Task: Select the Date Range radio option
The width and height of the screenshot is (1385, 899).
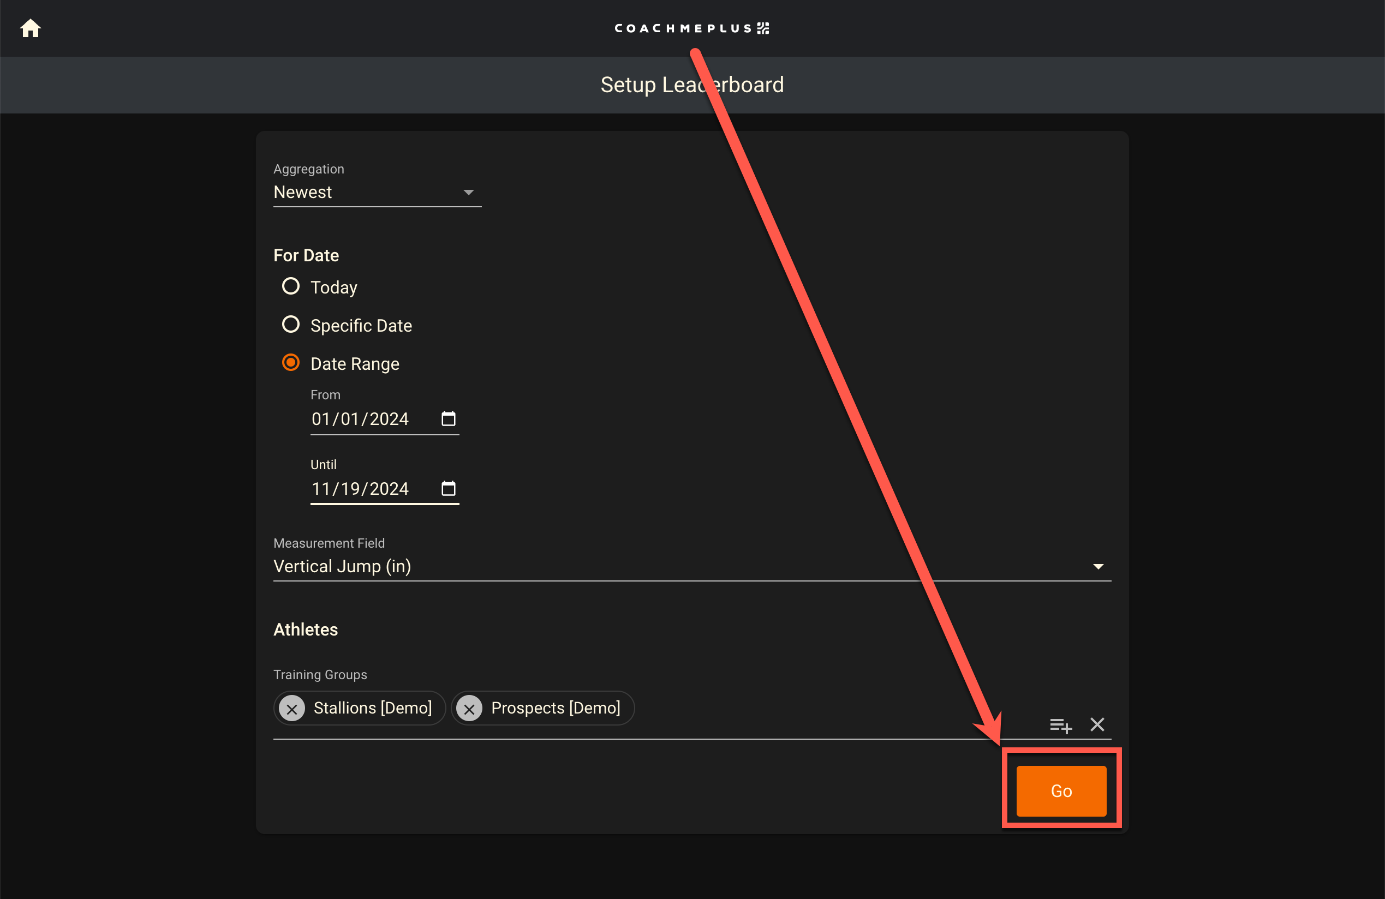Action: pos(291,363)
